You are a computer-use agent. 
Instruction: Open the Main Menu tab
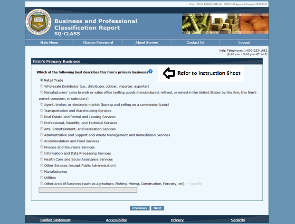50,43
